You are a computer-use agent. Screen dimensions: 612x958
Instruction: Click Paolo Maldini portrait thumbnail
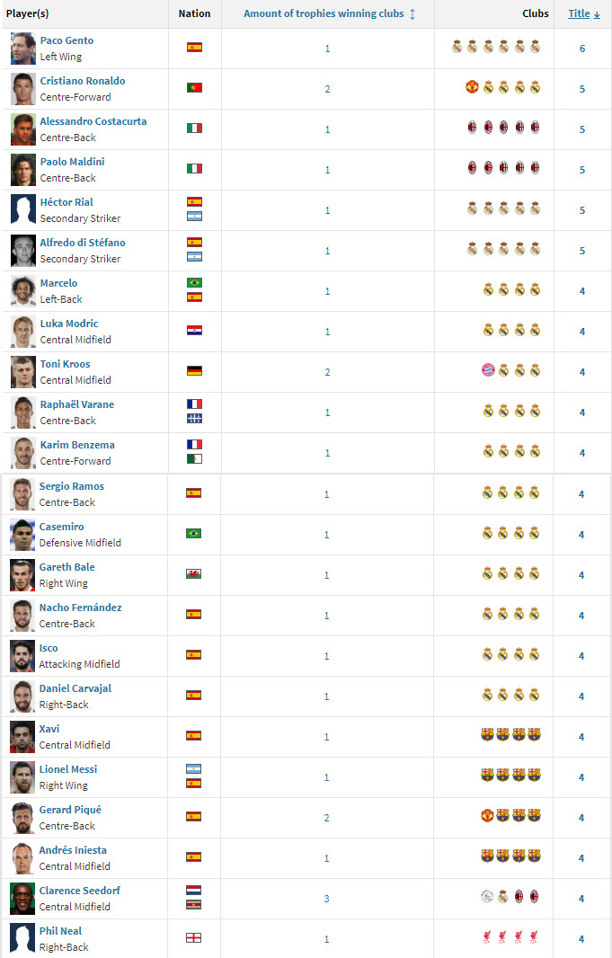pos(23,169)
